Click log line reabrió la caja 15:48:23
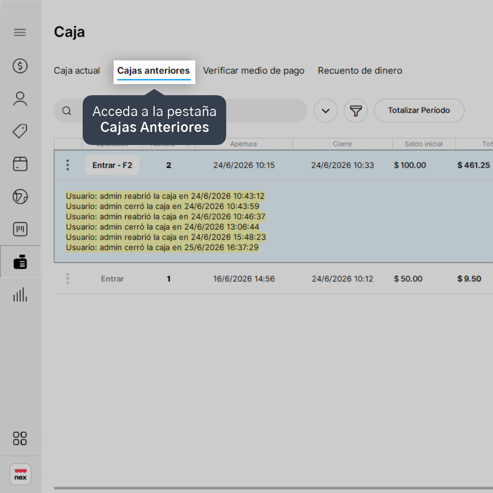Image resolution: width=493 pixels, height=493 pixels. [x=166, y=237]
